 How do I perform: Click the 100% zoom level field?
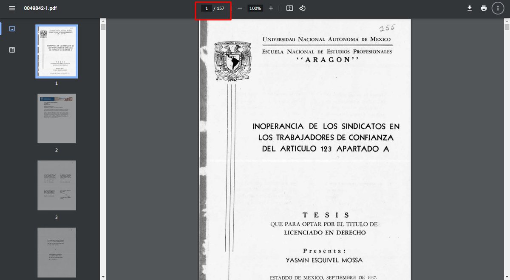[x=255, y=8]
